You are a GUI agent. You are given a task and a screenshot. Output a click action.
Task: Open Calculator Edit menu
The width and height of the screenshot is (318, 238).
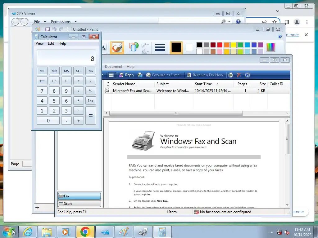(x=51, y=43)
